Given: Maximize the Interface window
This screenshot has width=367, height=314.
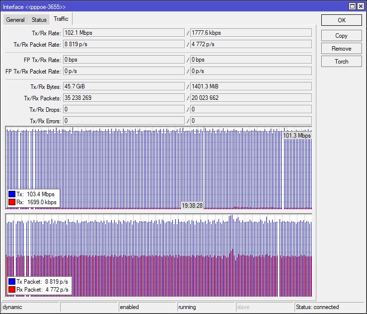Looking at the screenshot, I should point(352,6).
